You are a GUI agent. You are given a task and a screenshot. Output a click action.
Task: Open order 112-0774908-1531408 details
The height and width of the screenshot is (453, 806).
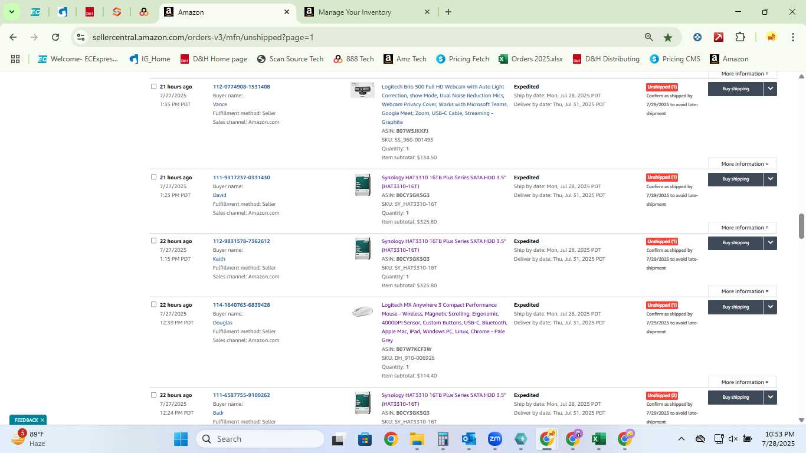click(x=241, y=87)
